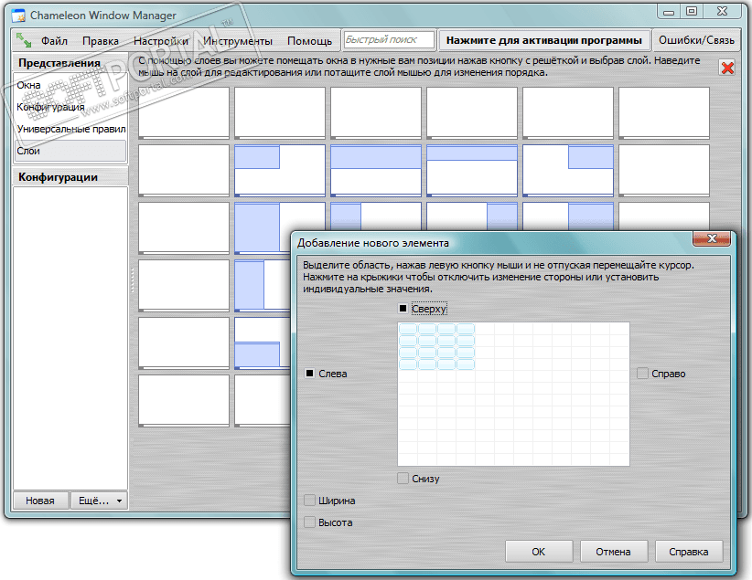The image size is (752, 580).
Task: Enable the Снизу checkbox
Action: pos(403,478)
